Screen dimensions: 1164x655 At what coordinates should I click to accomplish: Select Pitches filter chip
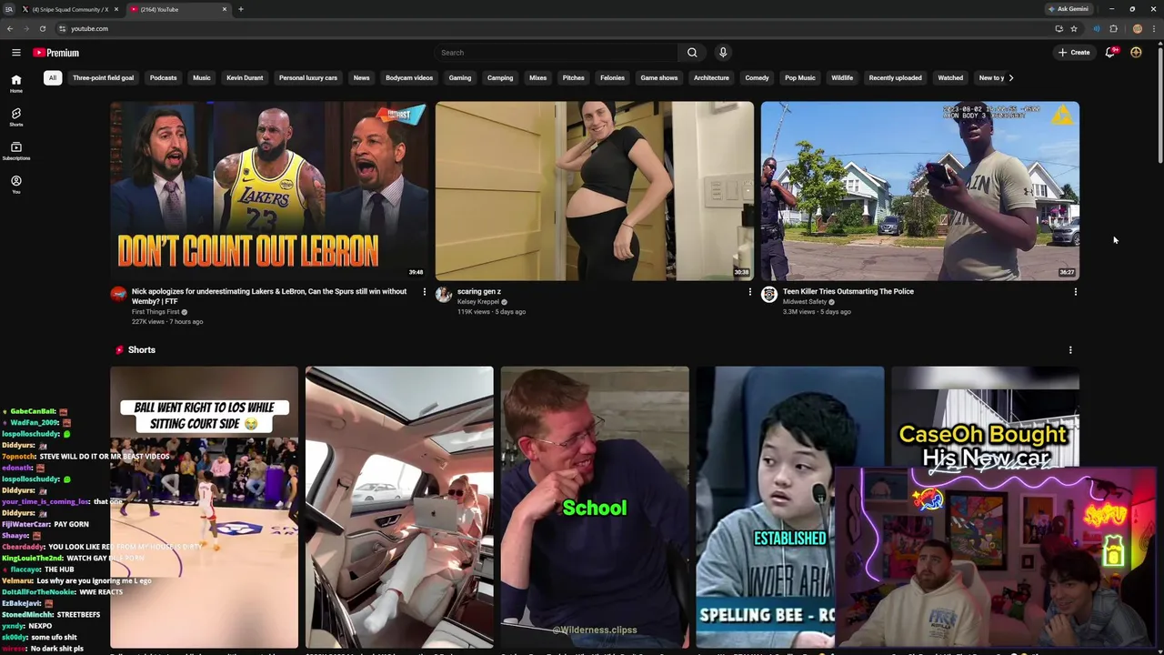click(x=574, y=78)
